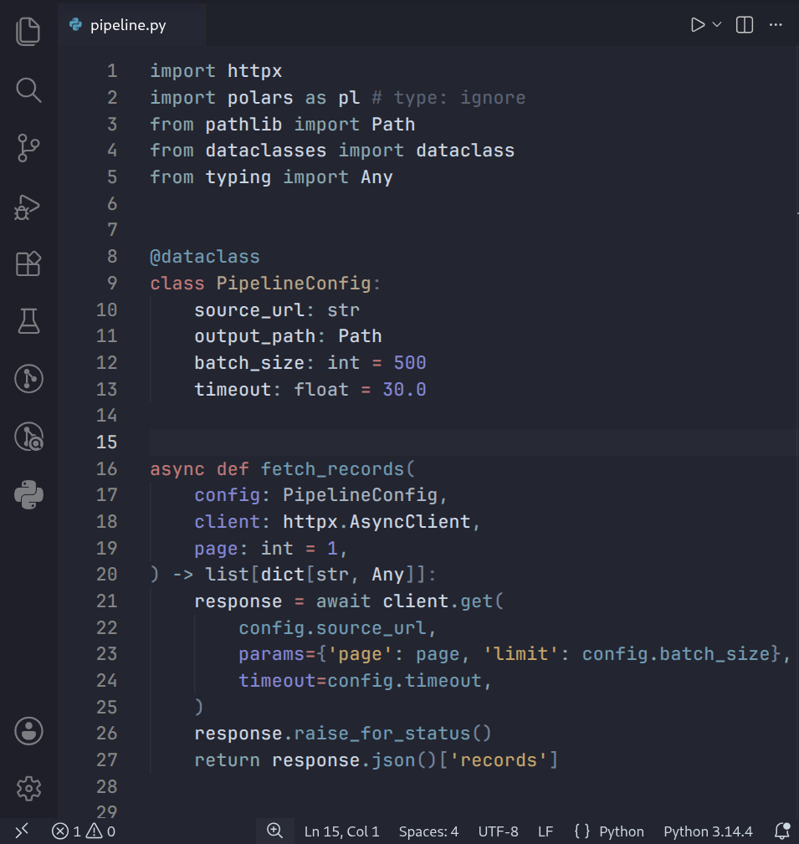799x844 pixels.
Task: Click 'raise_for_status' on line 26
Action: tap(382, 734)
